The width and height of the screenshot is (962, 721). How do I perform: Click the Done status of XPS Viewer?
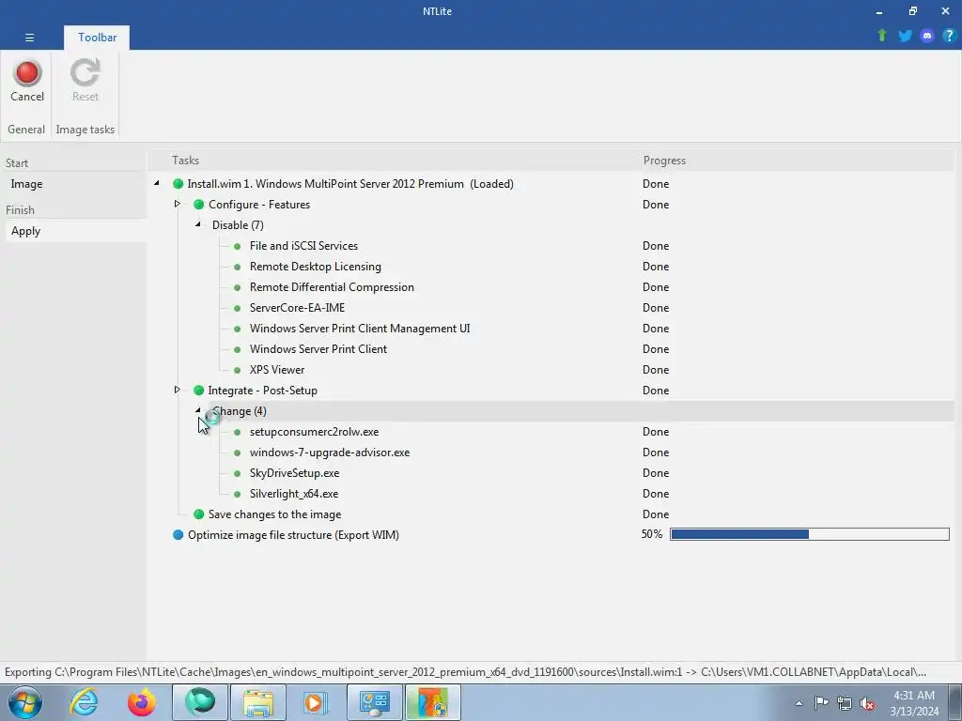pyautogui.click(x=655, y=370)
